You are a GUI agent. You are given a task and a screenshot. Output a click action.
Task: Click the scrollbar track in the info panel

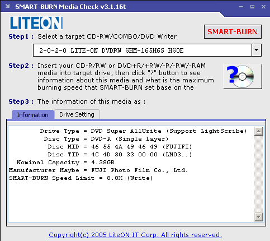259,174
